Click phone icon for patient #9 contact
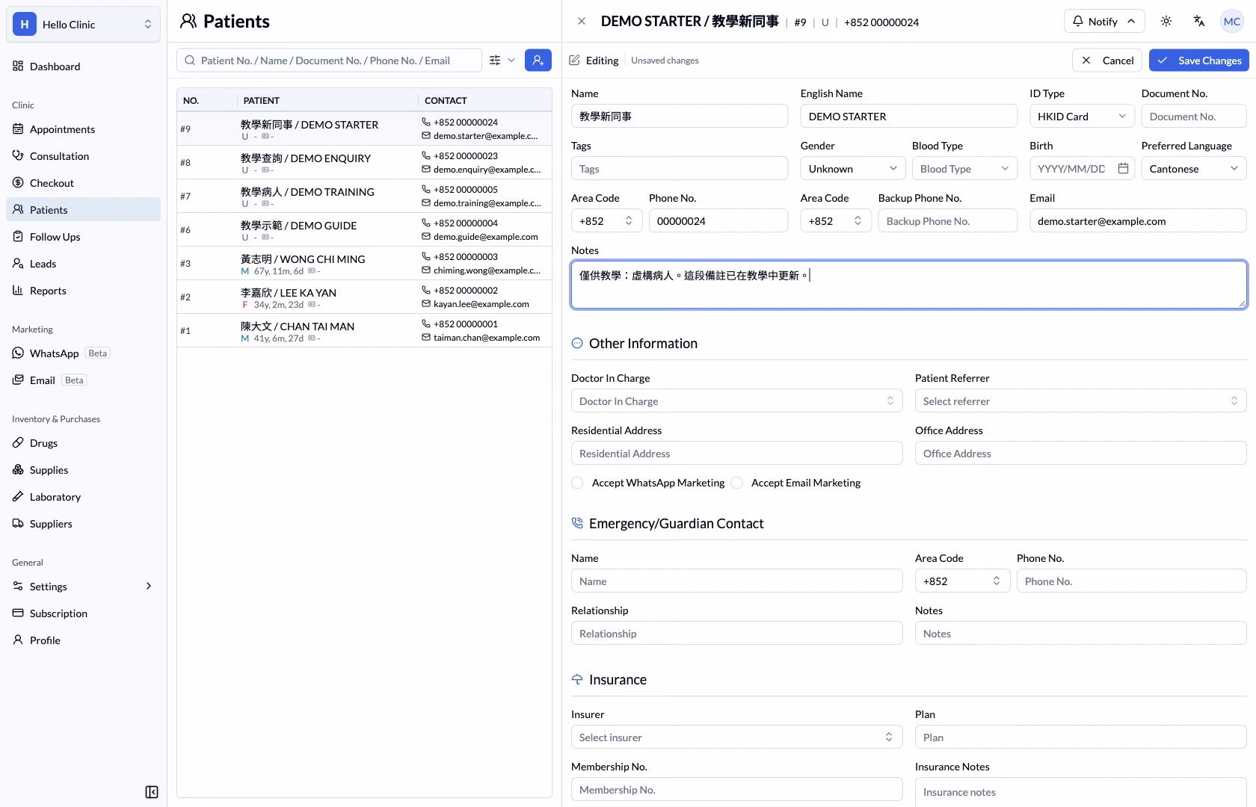Screen dimensions: 1256x807 point(426,122)
